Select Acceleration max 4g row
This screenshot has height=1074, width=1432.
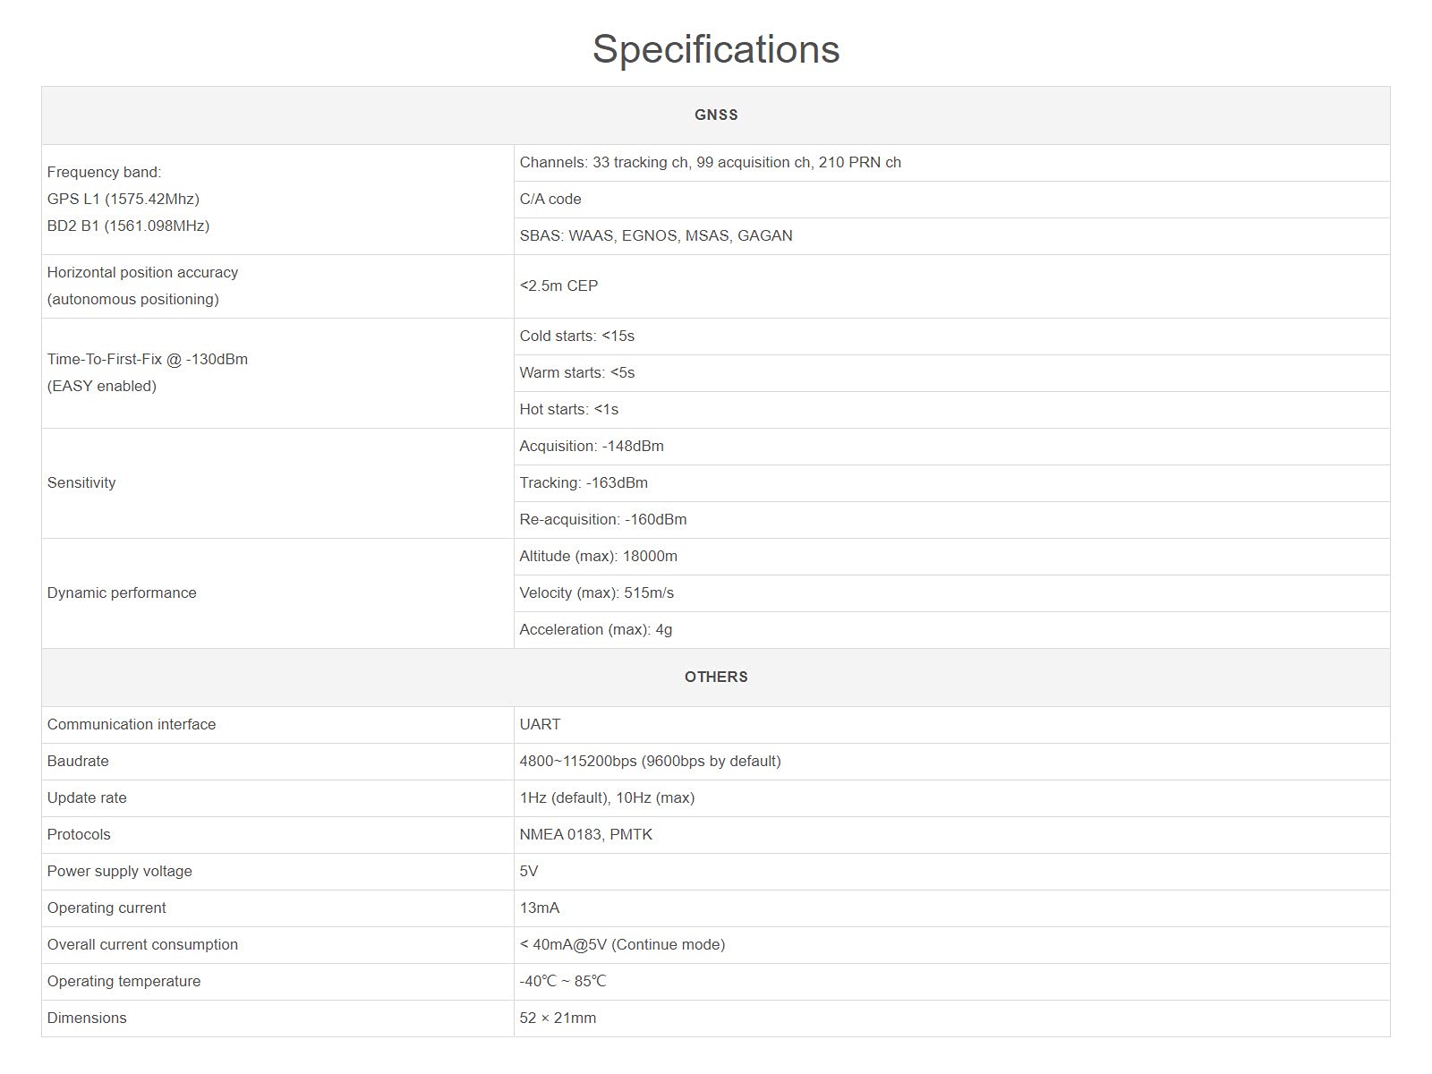pyautogui.click(x=951, y=630)
